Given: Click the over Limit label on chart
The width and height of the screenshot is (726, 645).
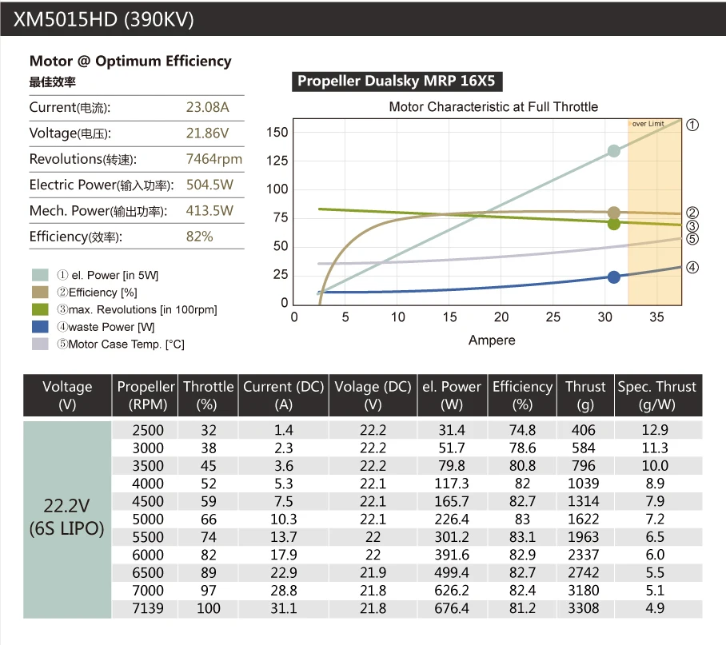Looking at the screenshot, I should pos(648,124).
